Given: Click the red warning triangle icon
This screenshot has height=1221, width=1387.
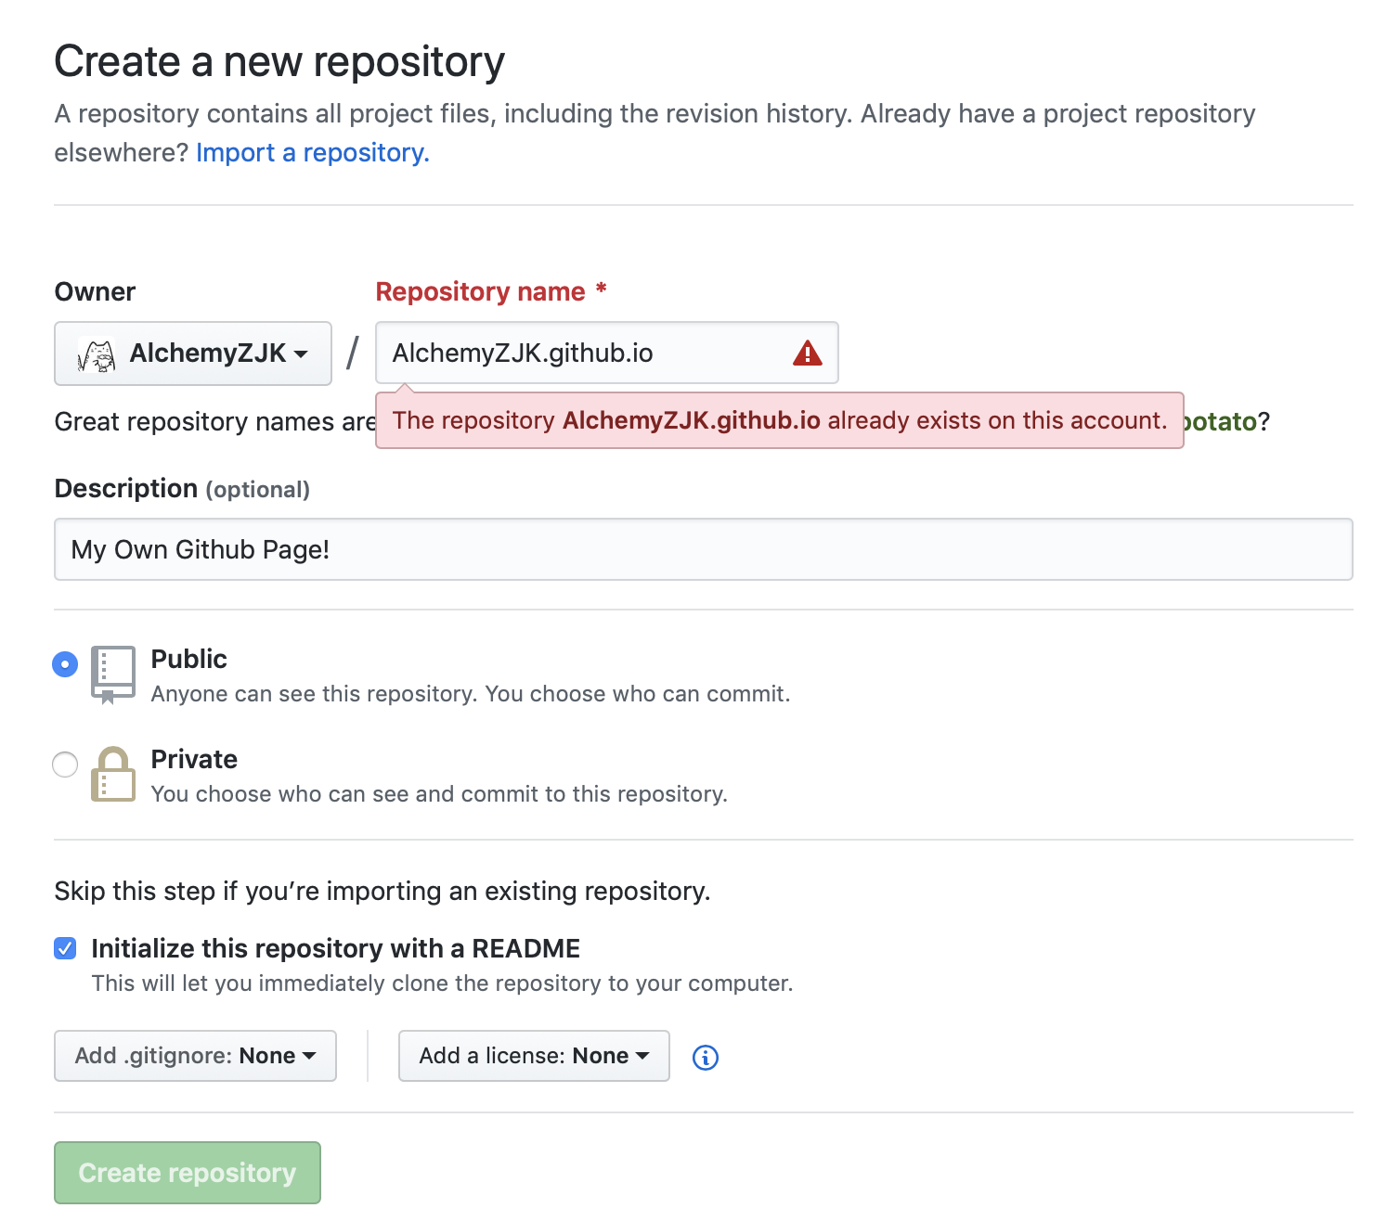Looking at the screenshot, I should [807, 353].
